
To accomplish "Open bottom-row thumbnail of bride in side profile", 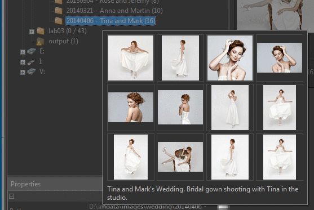I will (230, 157).
